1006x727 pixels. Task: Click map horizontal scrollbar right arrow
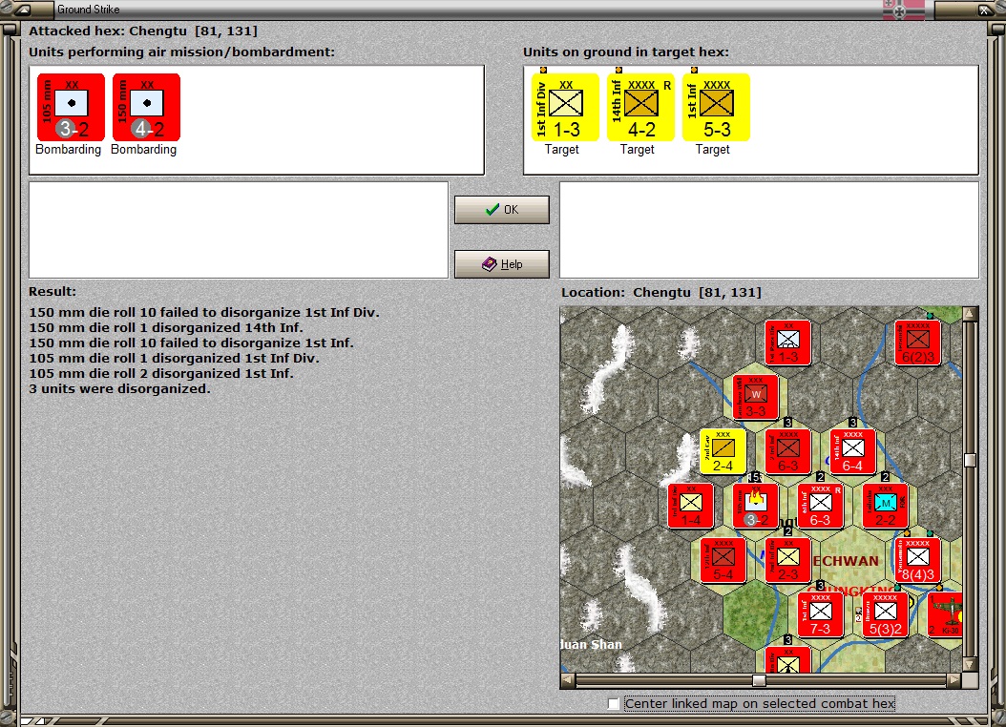pyautogui.click(x=954, y=680)
